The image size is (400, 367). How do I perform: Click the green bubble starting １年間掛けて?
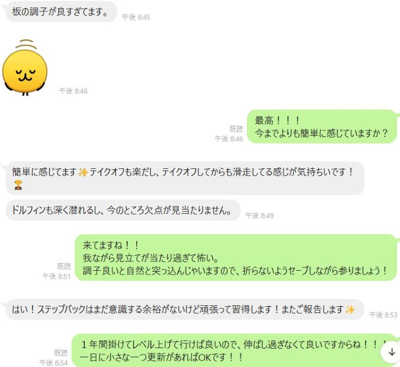point(235,350)
